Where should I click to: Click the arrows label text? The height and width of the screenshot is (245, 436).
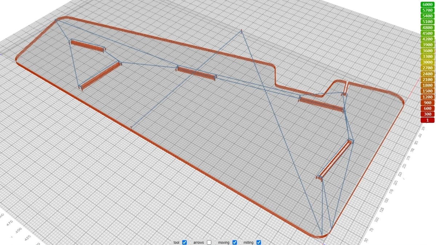pyautogui.click(x=198, y=242)
